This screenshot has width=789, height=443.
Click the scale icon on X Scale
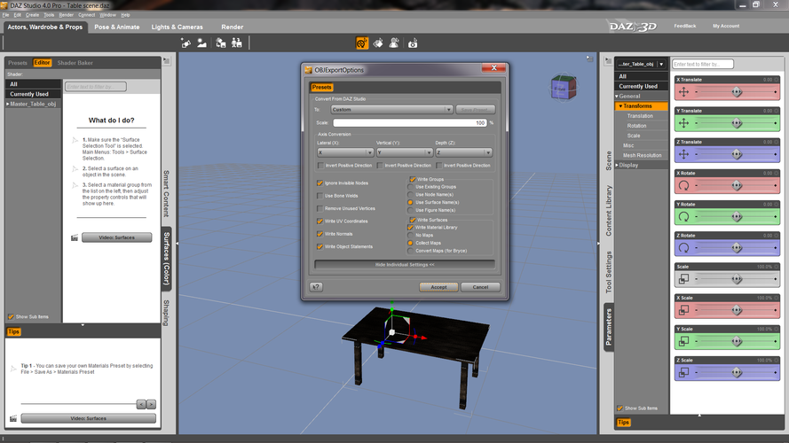click(683, 310)
